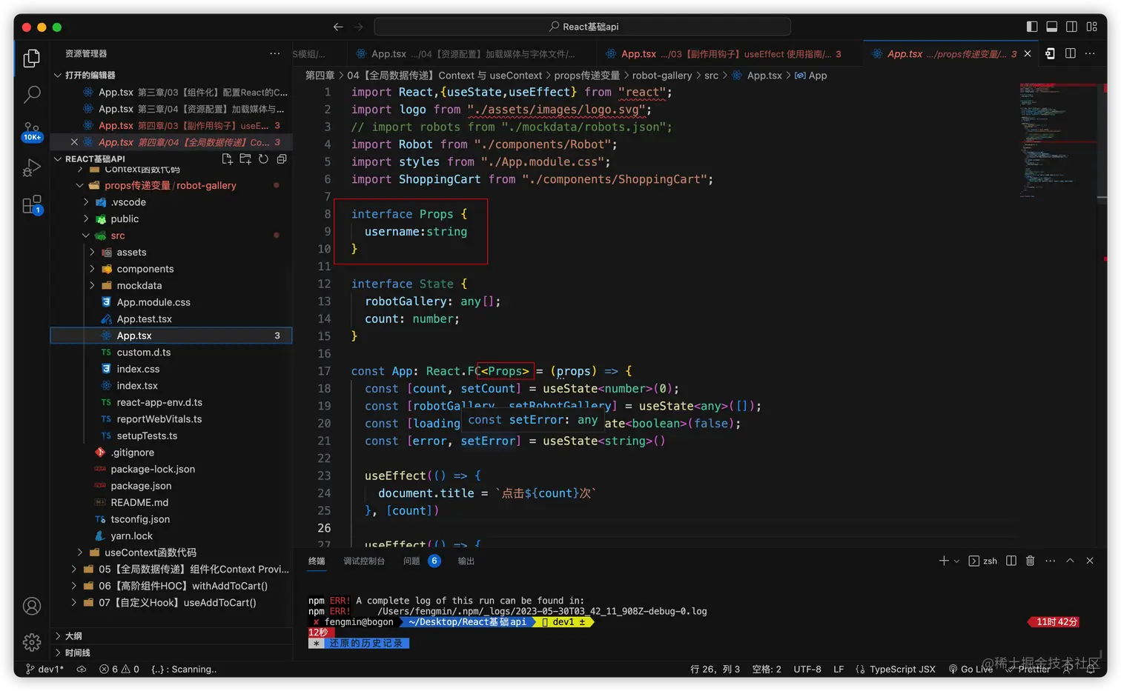Open new terminal profile dropdown arrow

(x=956, y=561)
